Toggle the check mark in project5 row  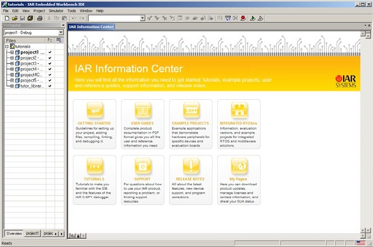click(x=50, y=81)
